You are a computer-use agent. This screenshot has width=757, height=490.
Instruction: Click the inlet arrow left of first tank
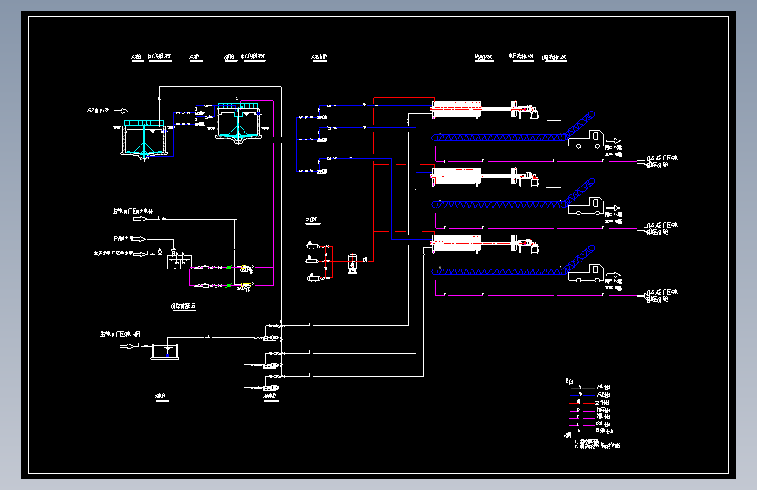tap(120, 111)
